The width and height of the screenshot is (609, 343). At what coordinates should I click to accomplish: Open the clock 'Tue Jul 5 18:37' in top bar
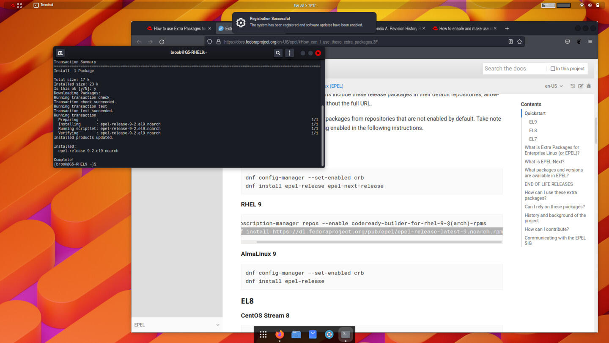(304, 5)
